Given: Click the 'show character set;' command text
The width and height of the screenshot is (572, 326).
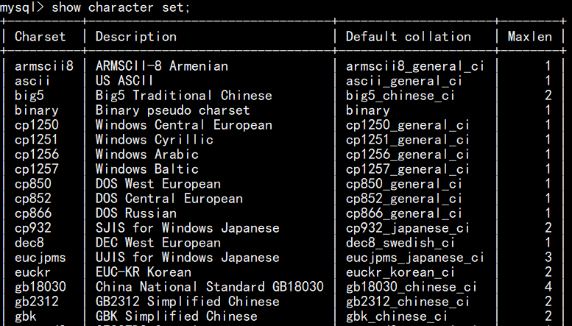Looking at the screenshot, I should [121, 7].
